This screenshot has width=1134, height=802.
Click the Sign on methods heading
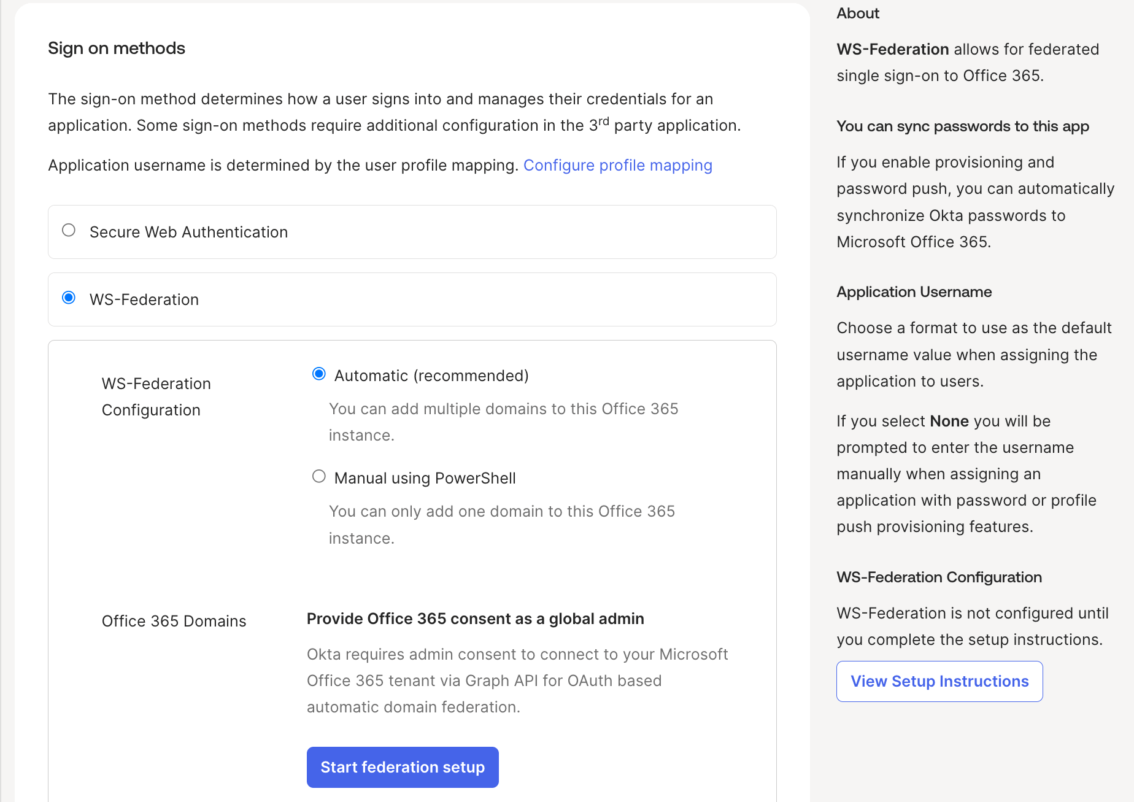tap(117, 48)
